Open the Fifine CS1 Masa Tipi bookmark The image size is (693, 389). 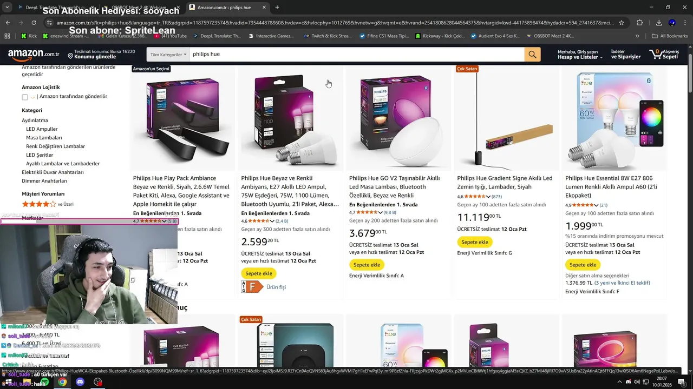point(384,36)
